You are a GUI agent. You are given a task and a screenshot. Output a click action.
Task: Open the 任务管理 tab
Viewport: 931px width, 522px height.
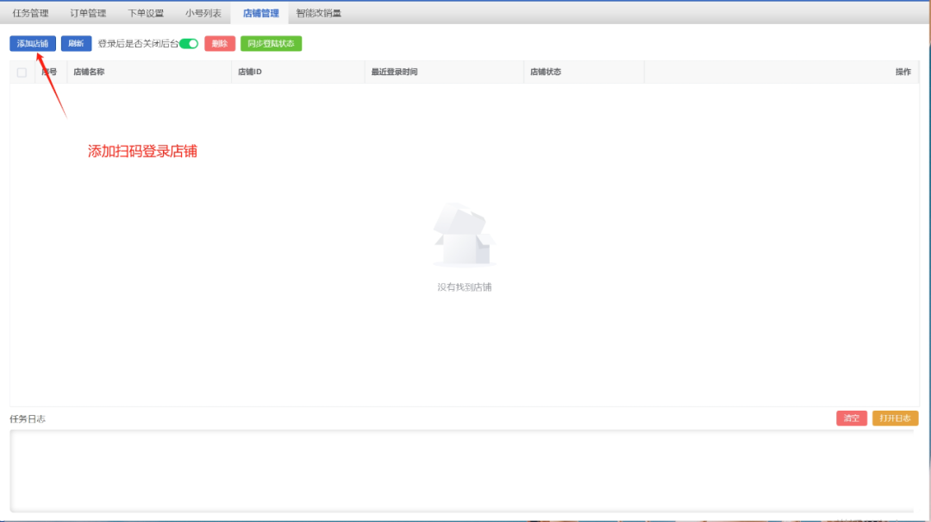coord(30,13)
